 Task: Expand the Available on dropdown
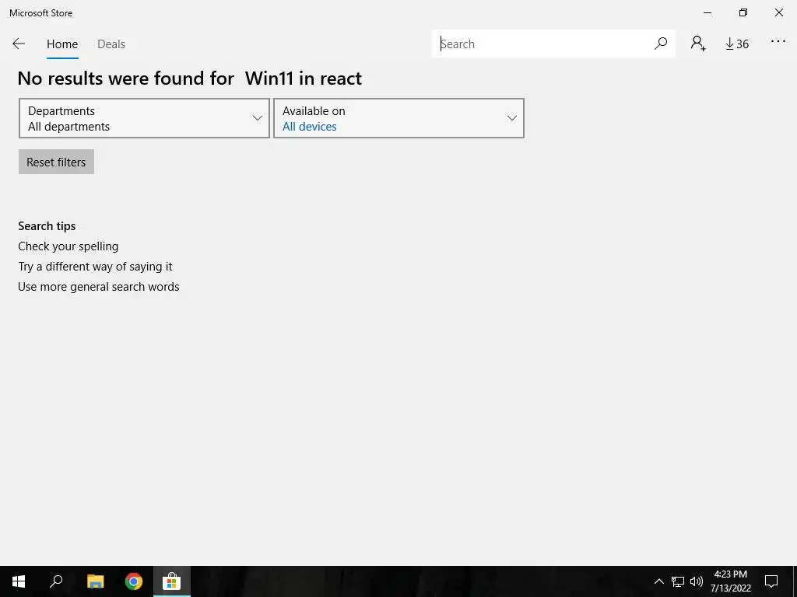(399, 118)
